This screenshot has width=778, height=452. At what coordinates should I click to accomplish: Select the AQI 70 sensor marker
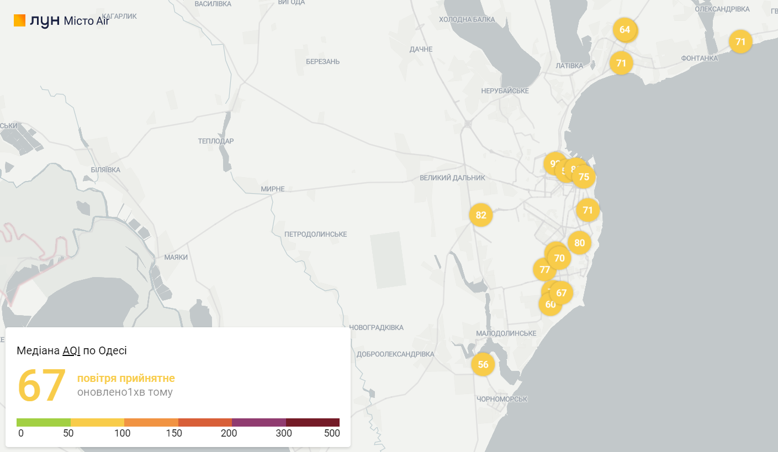pos(559,258)
